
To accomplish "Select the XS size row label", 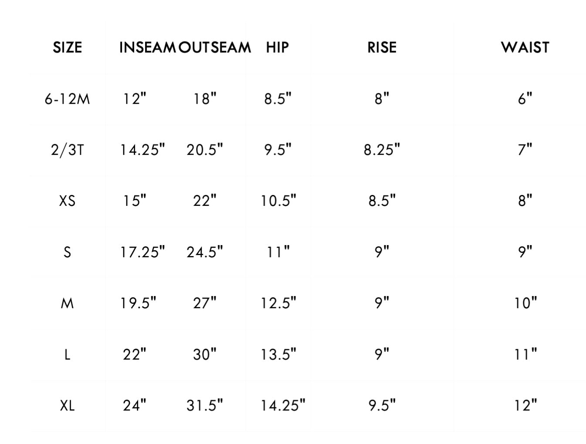I will (67, 201).
